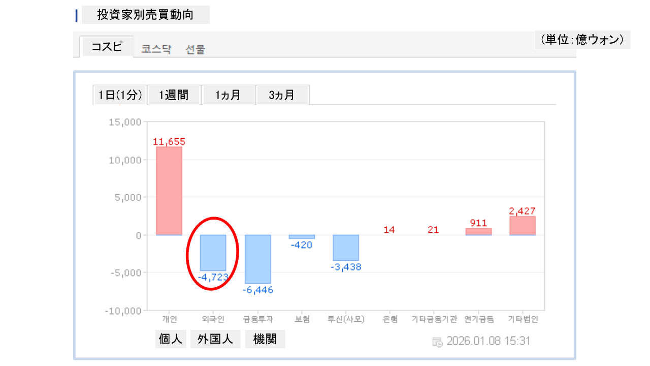Image resolution: width=650 pixels, height=366 pixels.
Task: Select the -6,446 금융투자 bar
Action: point(258,259)
